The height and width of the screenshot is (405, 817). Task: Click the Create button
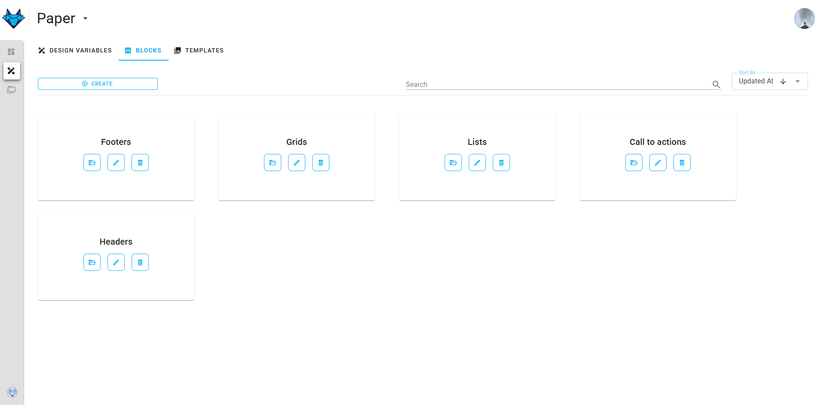pyautogui.click(x=98, y=84)
